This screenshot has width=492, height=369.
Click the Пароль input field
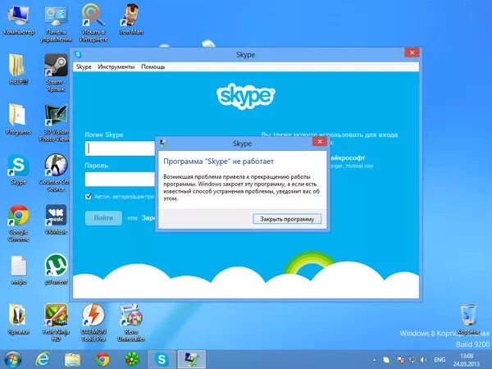coord(121,179)
